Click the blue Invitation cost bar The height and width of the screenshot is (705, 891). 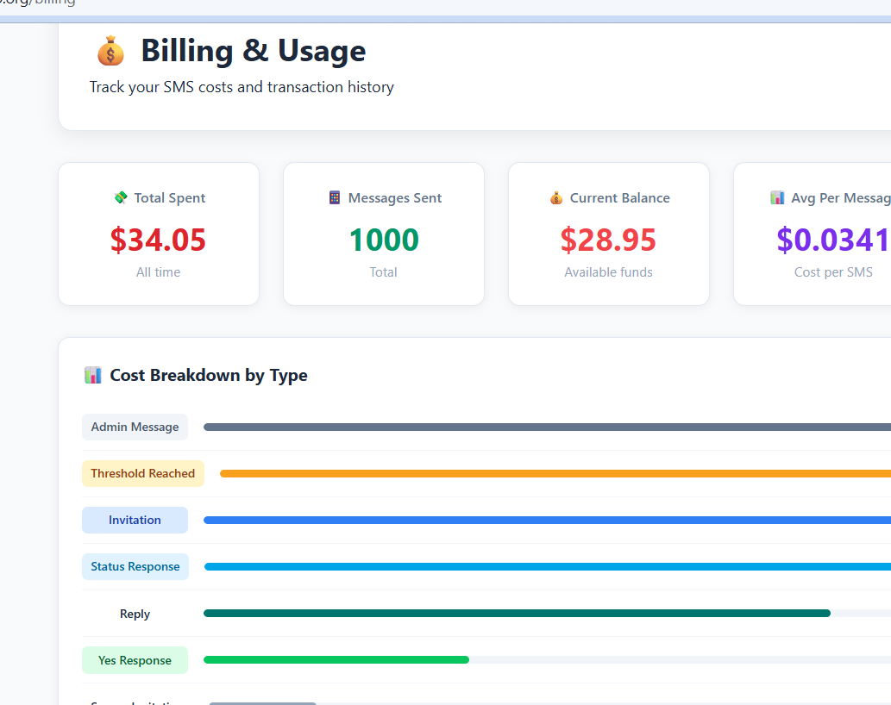[547, 520]
